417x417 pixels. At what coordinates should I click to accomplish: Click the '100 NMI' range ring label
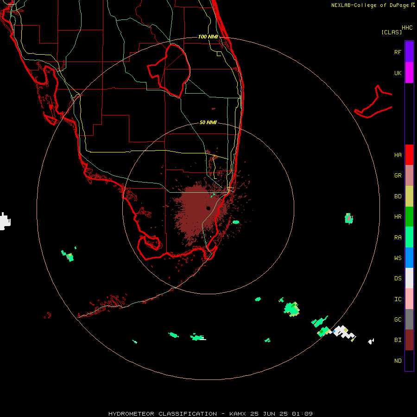208,37
